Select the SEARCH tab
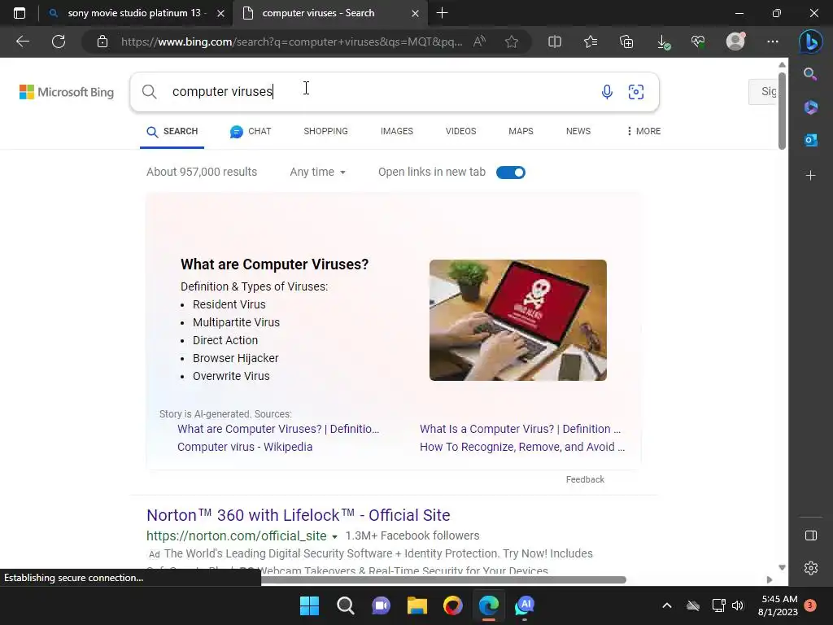 (172, 131)
